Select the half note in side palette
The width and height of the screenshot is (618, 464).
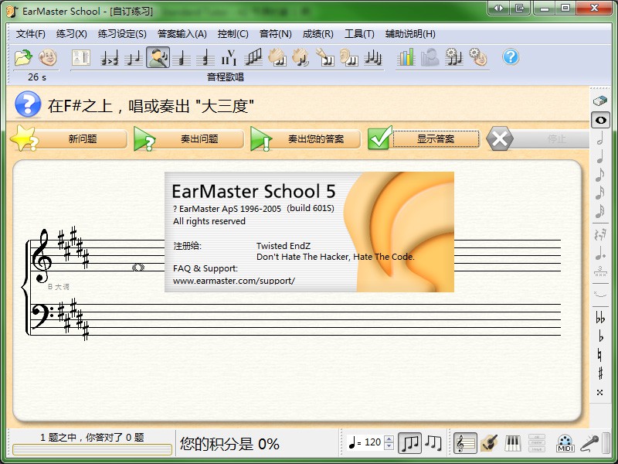point(600,138)
